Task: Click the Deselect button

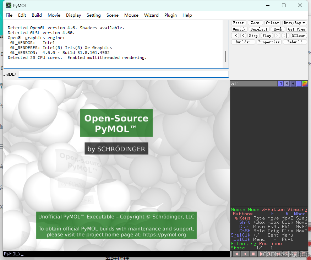Action: click(x=259, y=29)
